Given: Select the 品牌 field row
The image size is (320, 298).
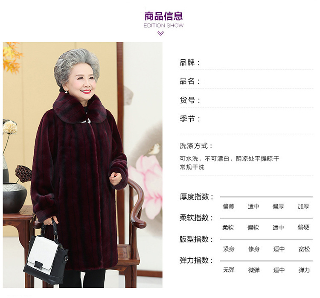Looking at the screenshot, I should click(x=247, y=63).
